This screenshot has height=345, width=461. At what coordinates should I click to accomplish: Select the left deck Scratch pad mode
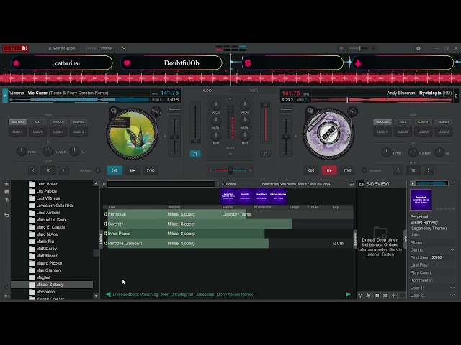[x=58, y=121]
